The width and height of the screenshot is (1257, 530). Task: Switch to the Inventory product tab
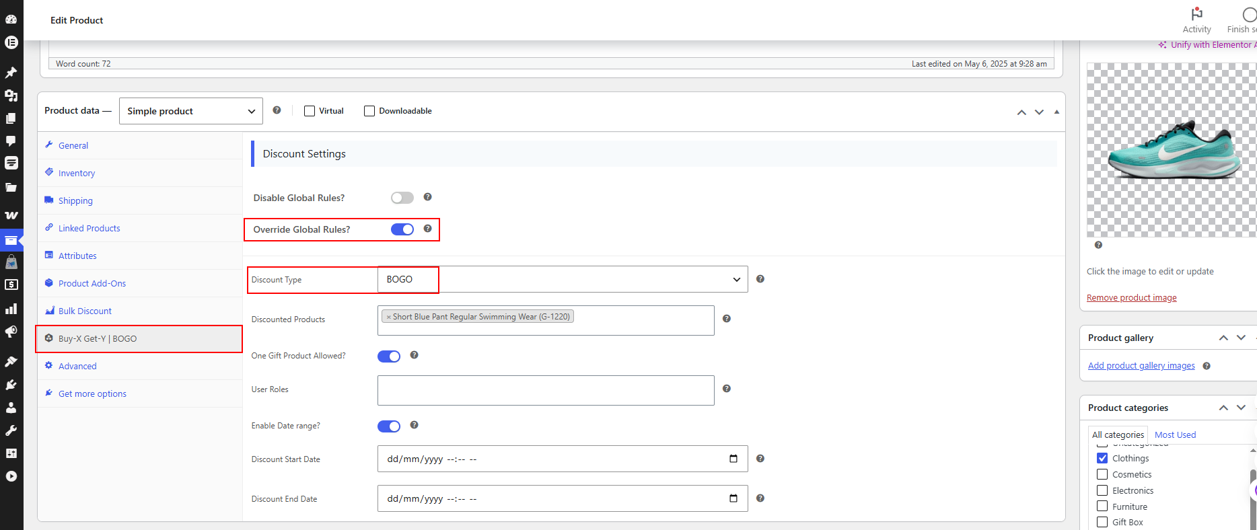tap(77, 173)
